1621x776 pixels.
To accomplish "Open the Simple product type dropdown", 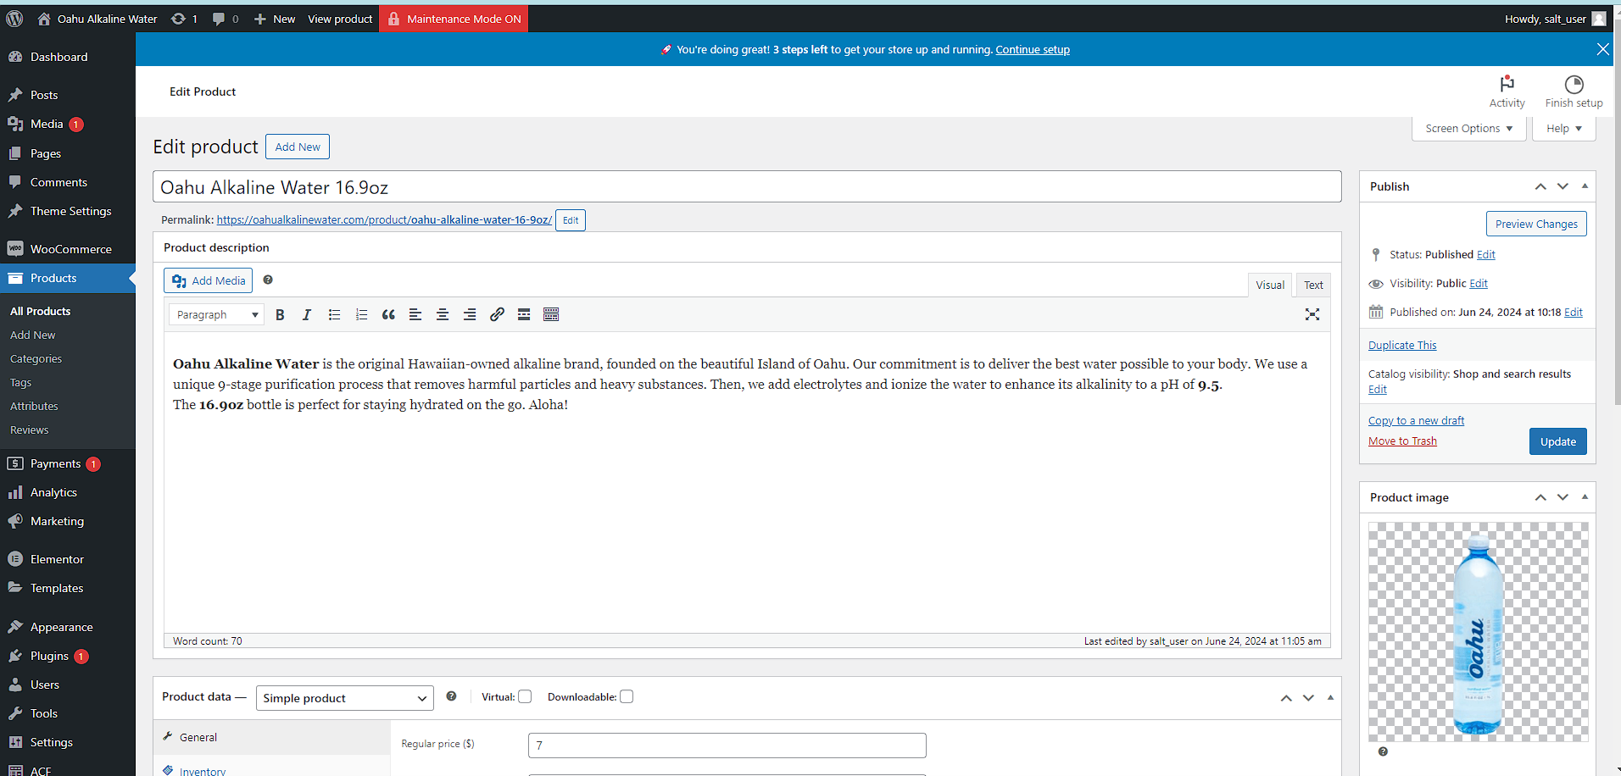I will tap(344, 698).
